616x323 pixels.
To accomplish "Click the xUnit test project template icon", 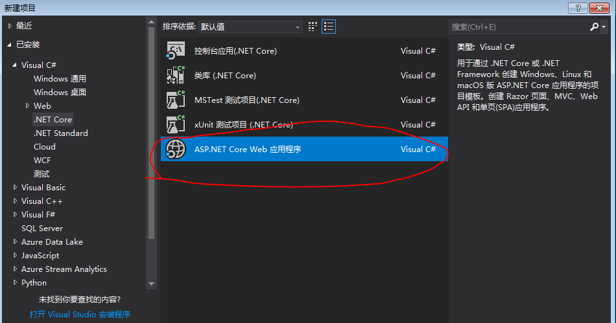I will pos(175,125).
